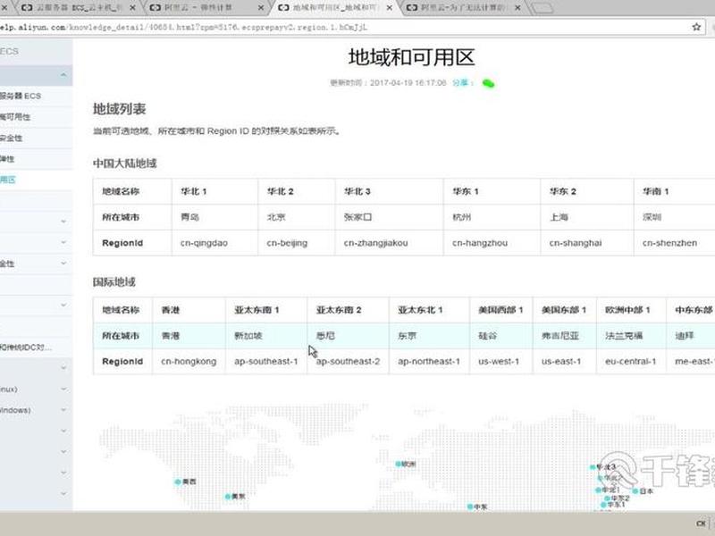Click the us-west-1 RegionId cell

(x=501, y=362)
